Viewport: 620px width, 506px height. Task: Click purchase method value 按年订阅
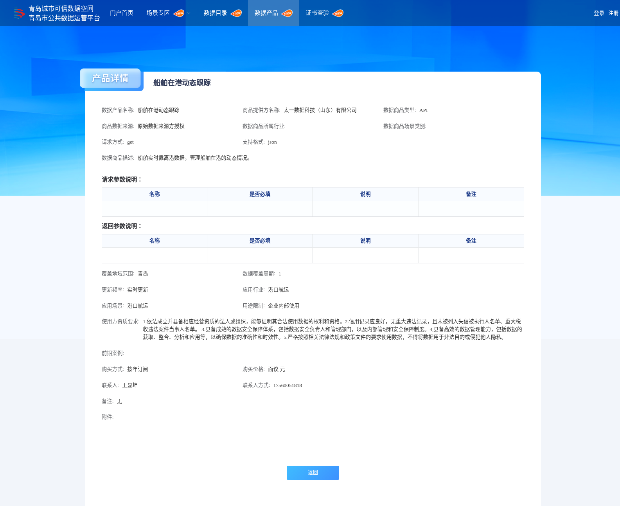click(138, 369)
